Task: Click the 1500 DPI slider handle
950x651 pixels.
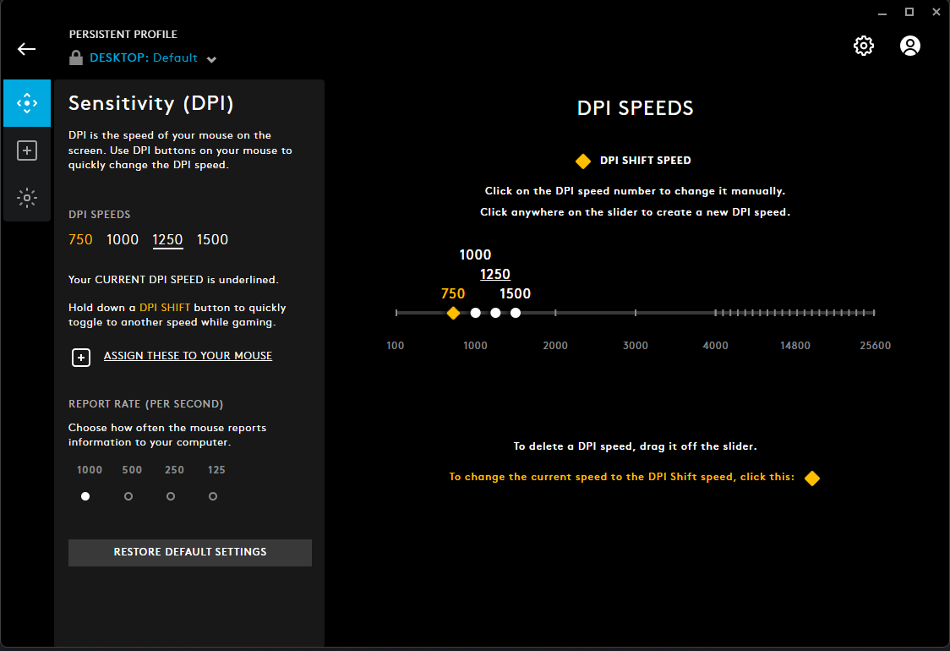Action: 516,313
